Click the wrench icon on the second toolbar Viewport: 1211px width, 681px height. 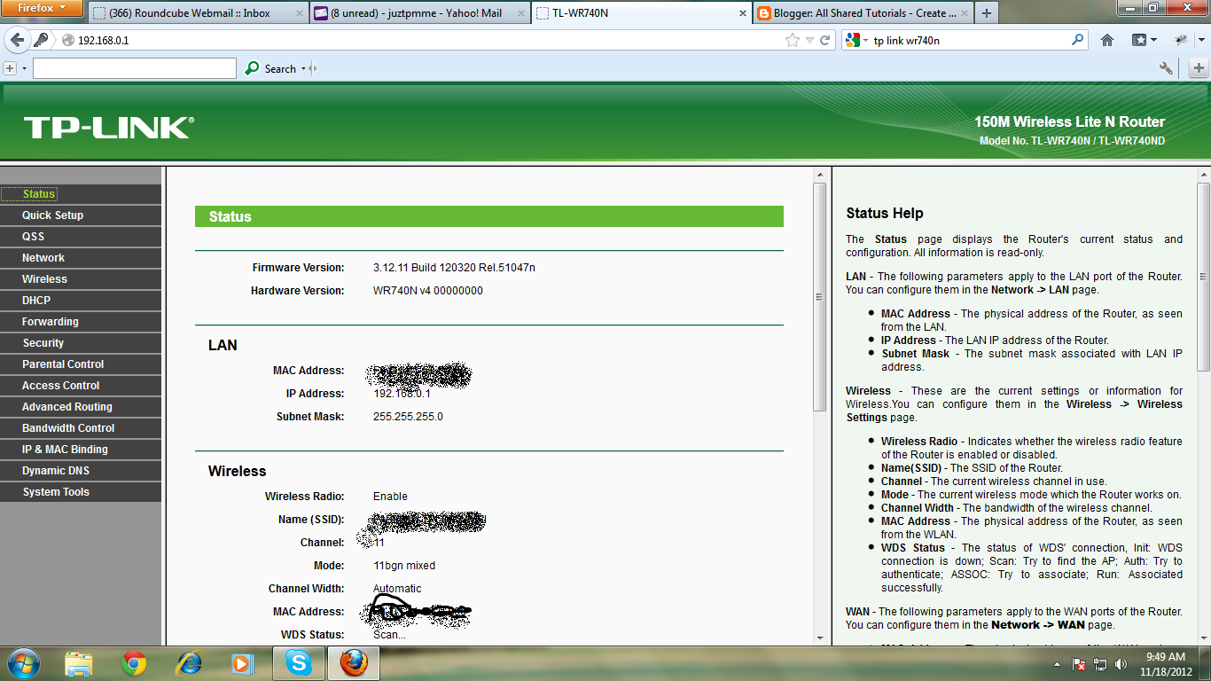coord(1166,68)
